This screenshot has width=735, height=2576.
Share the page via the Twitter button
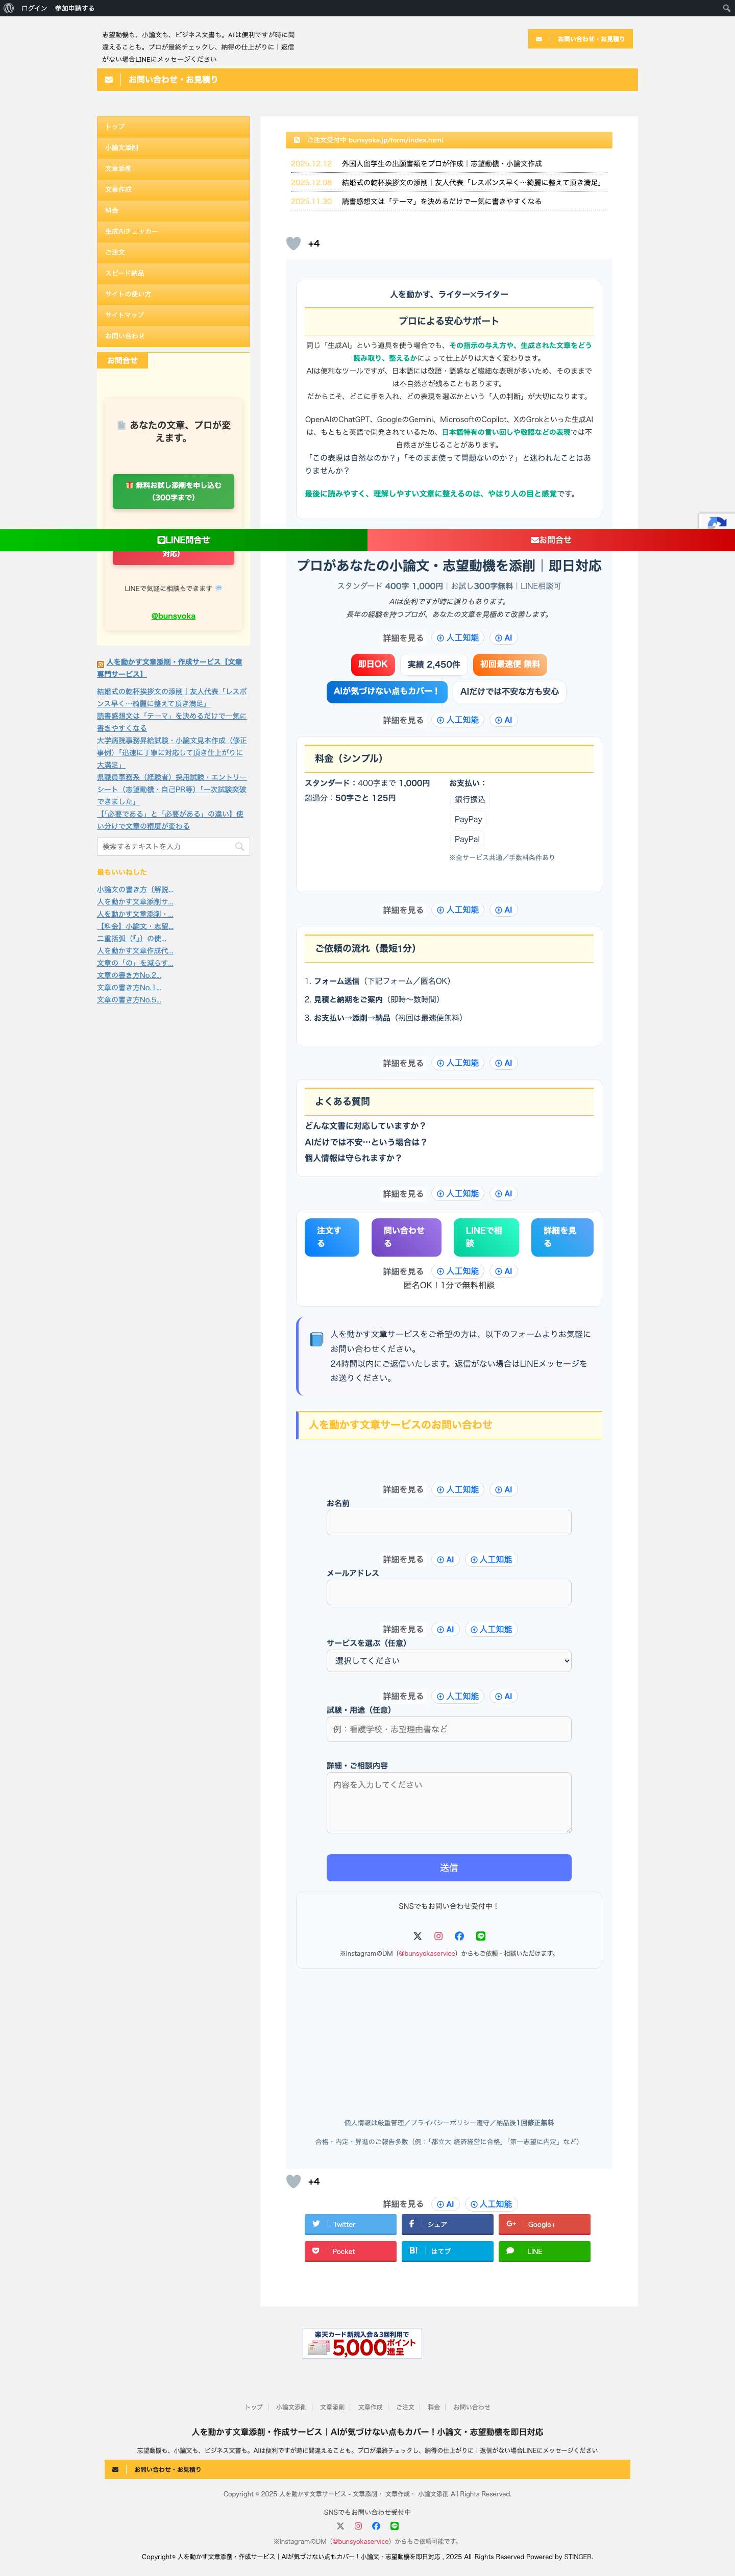point(351,2224)
